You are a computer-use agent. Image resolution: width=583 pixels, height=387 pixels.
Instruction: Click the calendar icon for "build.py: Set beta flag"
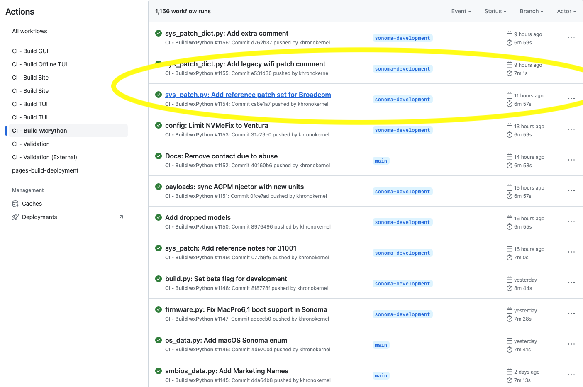[510, 280]
